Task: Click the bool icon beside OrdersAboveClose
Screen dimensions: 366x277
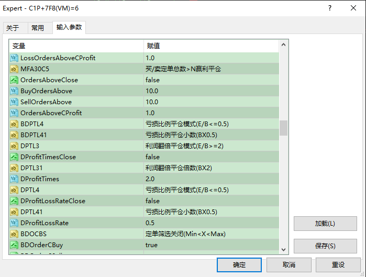Action: (x=14, y=80)
